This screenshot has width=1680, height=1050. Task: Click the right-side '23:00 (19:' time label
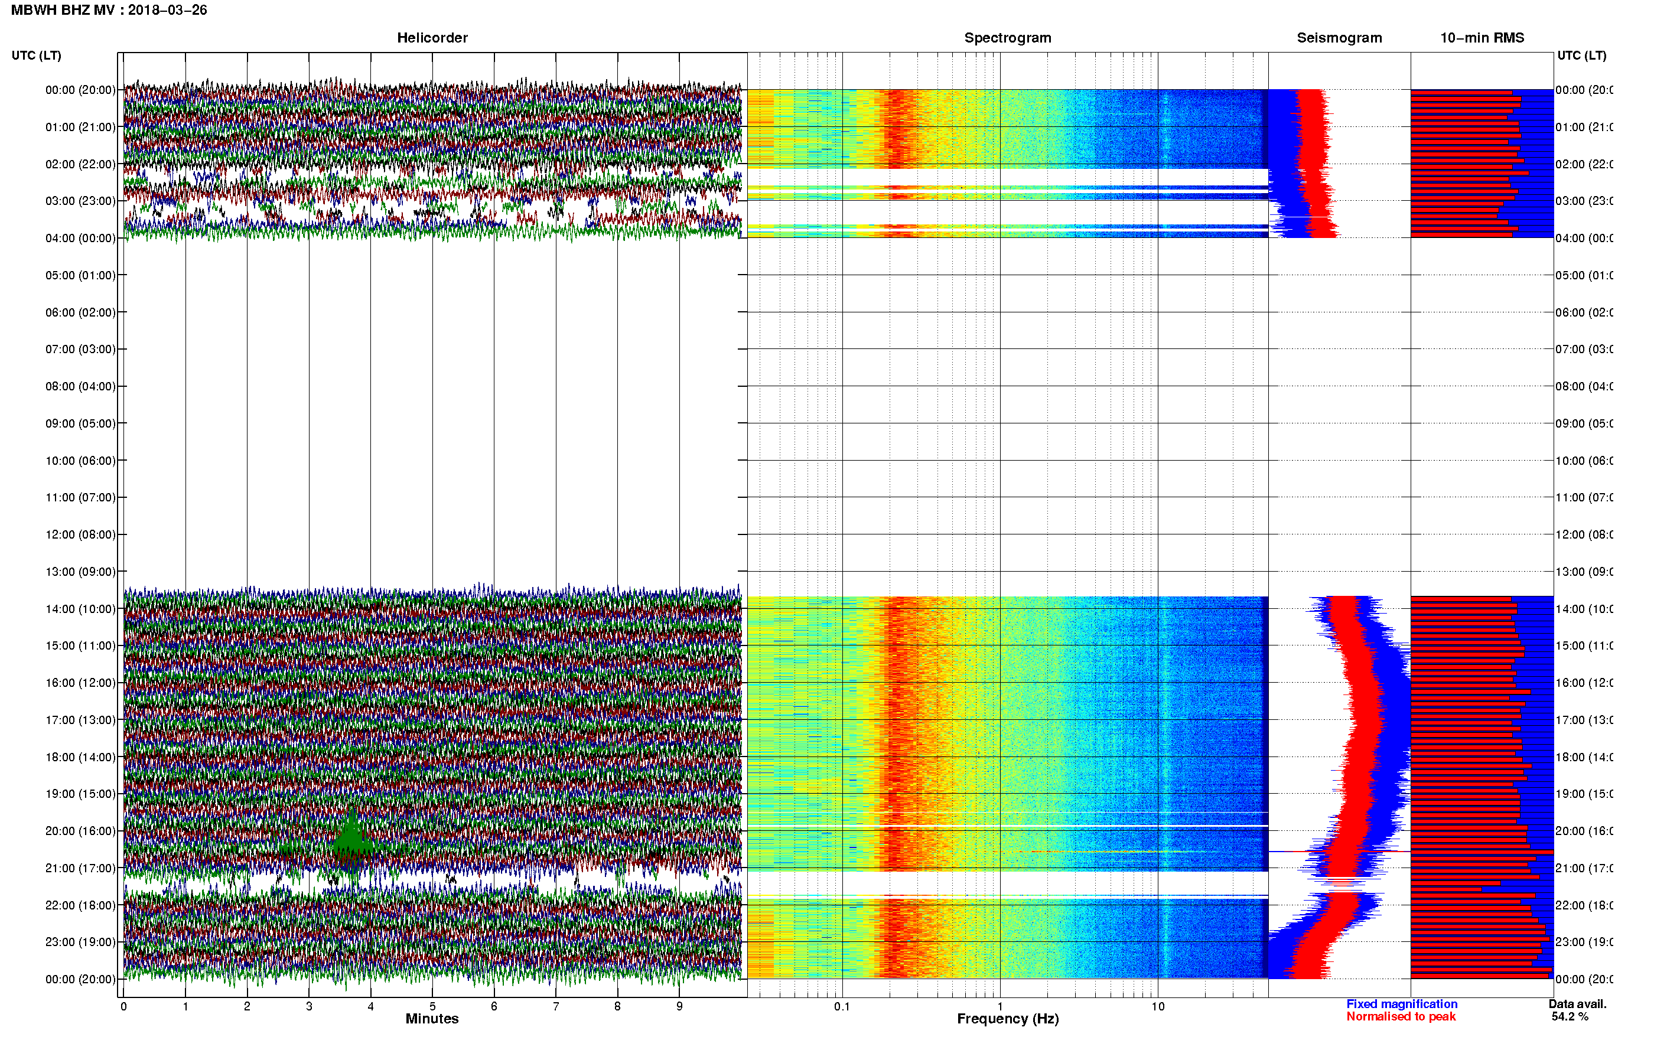pyautogui.click(x=1584, y=943)
